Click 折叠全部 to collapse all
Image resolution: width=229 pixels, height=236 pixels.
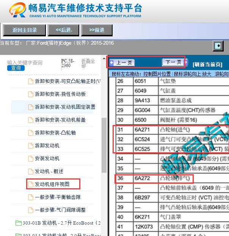click(x=88, y=63)
